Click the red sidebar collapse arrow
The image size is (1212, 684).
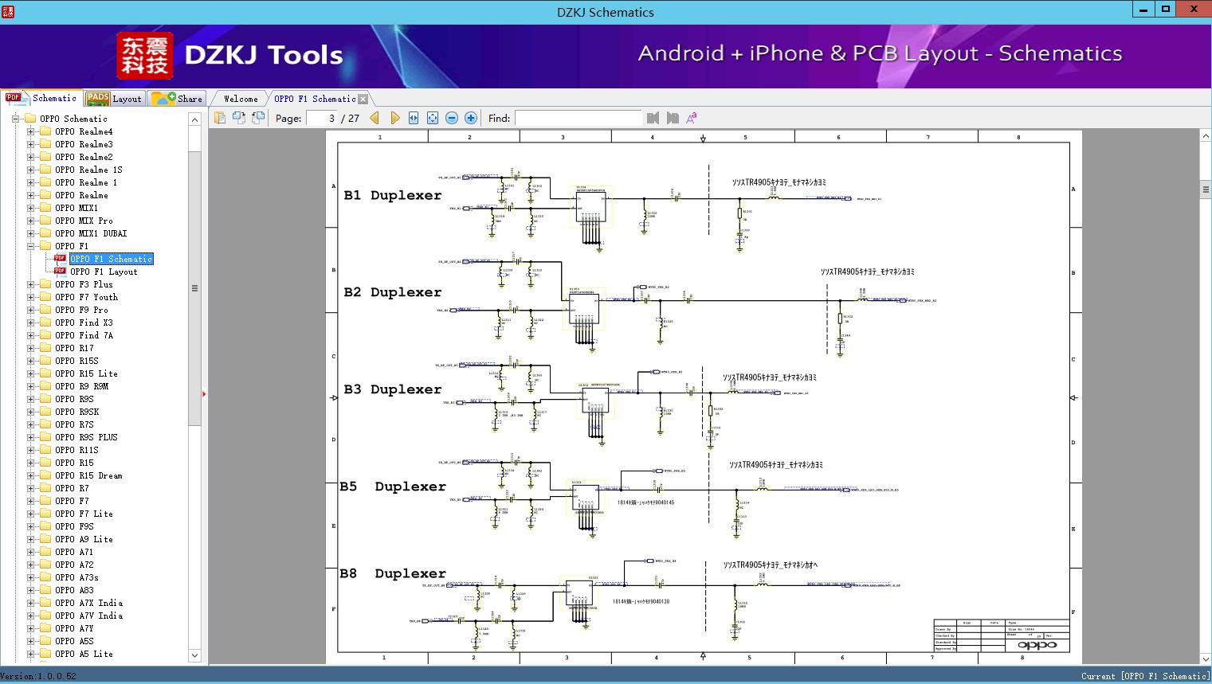tap(204, 394)
